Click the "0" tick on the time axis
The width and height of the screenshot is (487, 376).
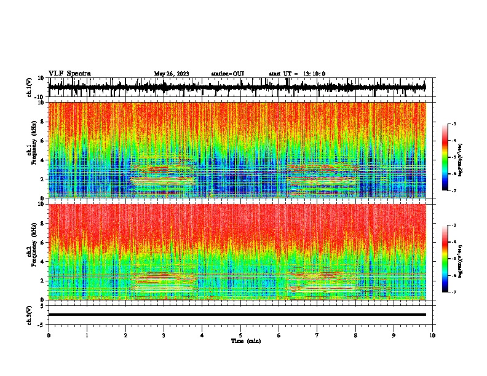click(x=49, y=335)
